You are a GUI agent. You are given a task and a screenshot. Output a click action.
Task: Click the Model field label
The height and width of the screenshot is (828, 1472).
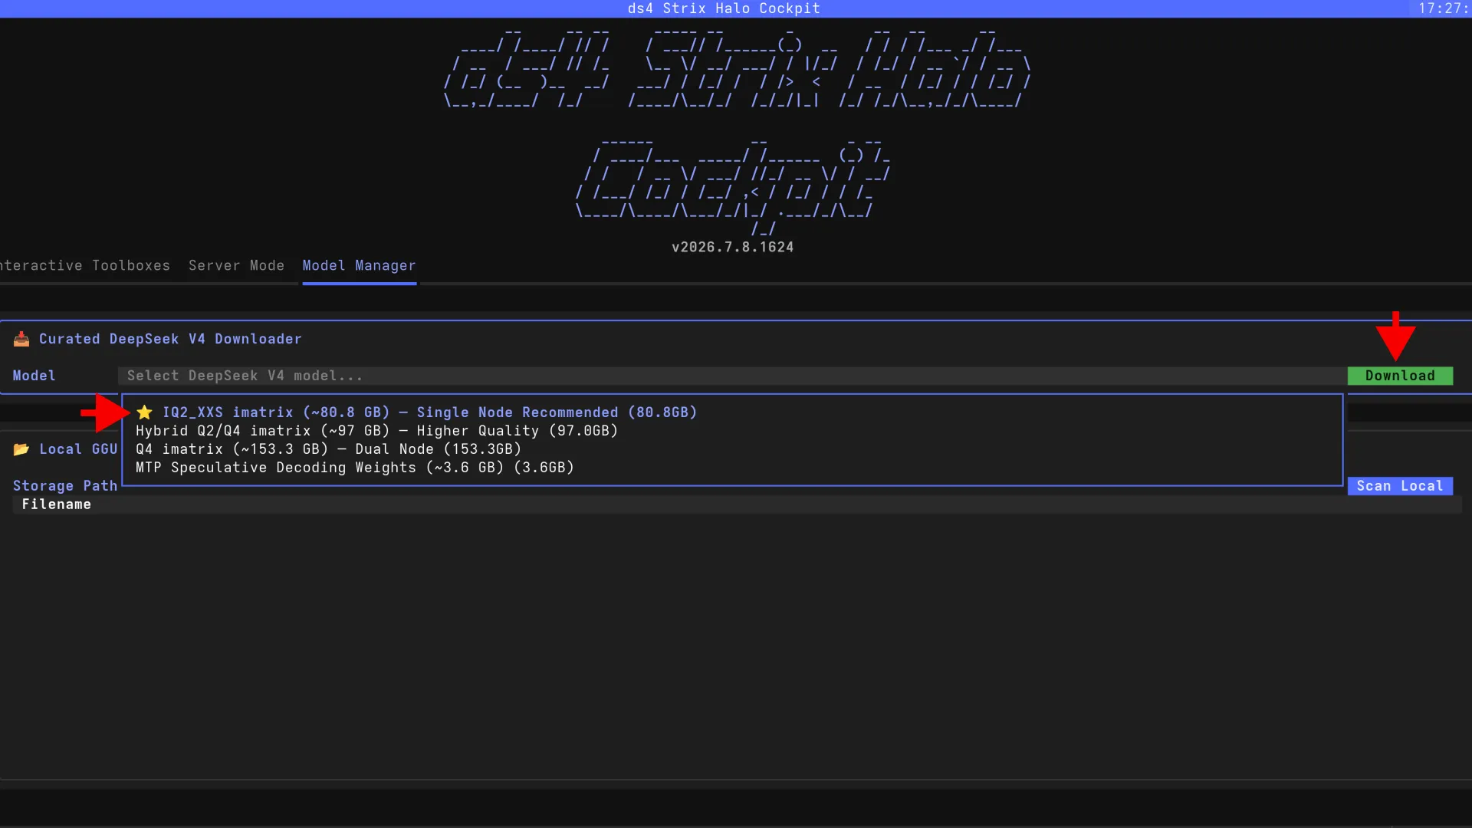34,376
